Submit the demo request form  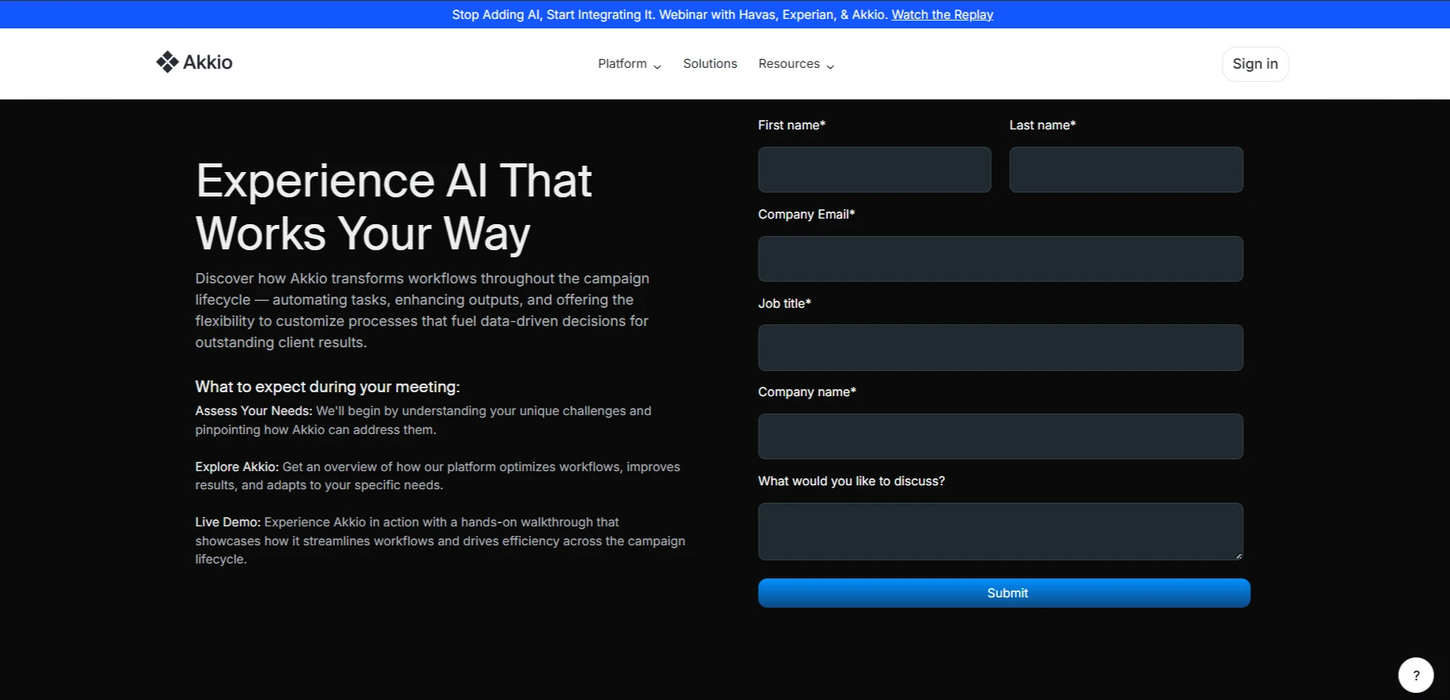pos(1004,593)
